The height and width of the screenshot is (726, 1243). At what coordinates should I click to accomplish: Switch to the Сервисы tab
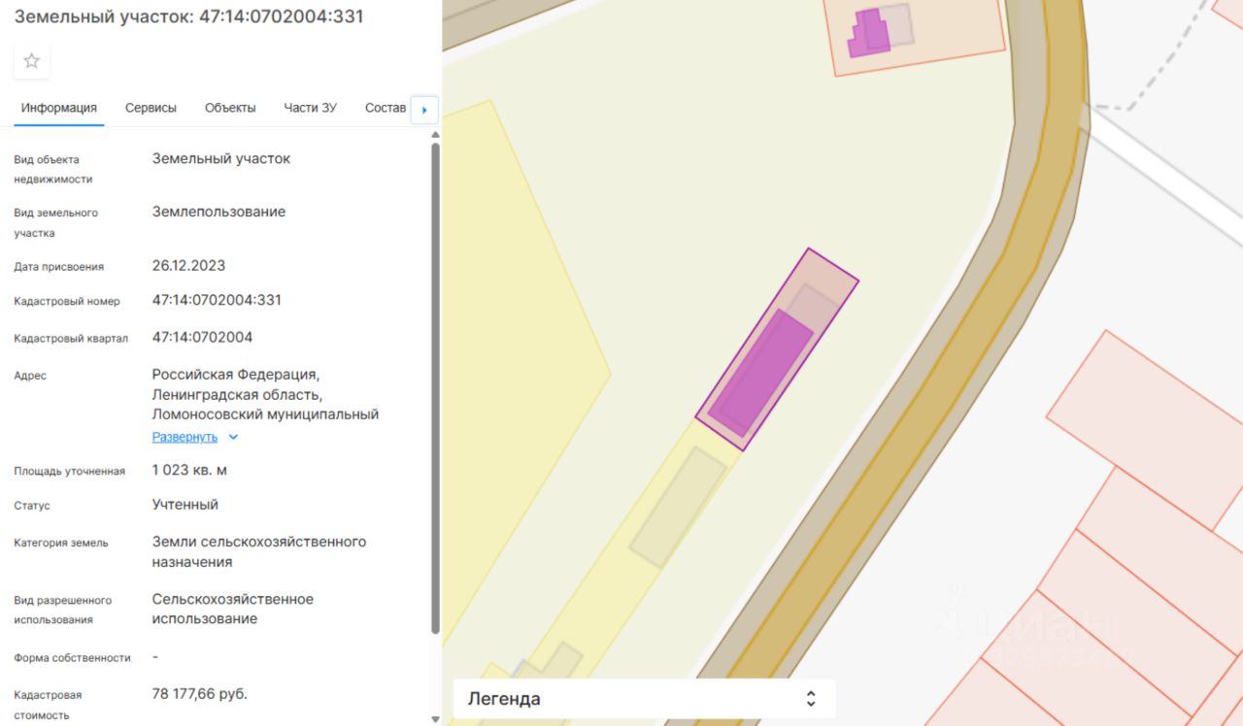151,108
